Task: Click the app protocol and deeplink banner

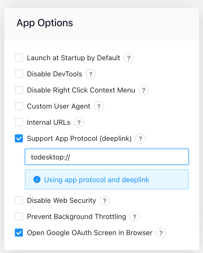Action: point(107,180)
